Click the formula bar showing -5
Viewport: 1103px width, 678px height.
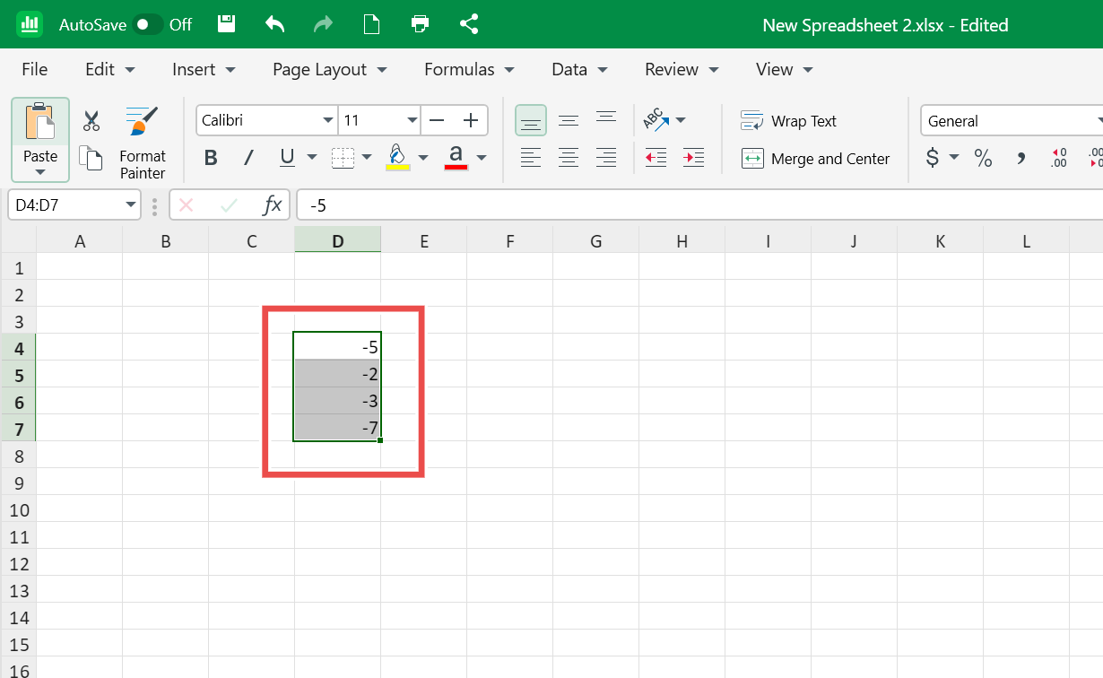click(x=699, y=205)
